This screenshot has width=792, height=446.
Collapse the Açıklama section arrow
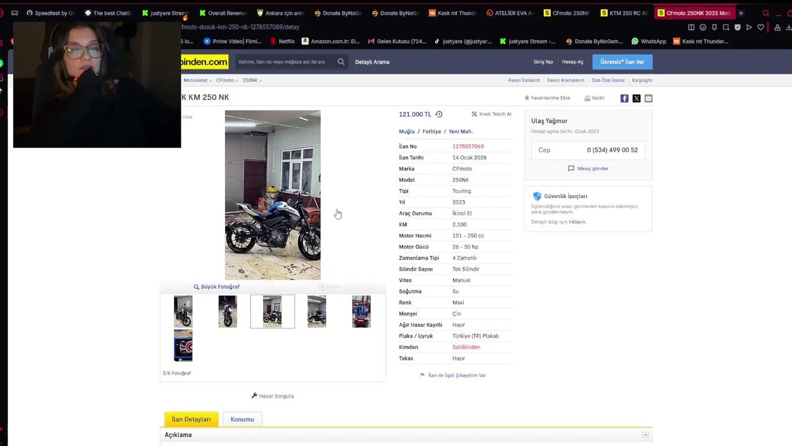645,435
